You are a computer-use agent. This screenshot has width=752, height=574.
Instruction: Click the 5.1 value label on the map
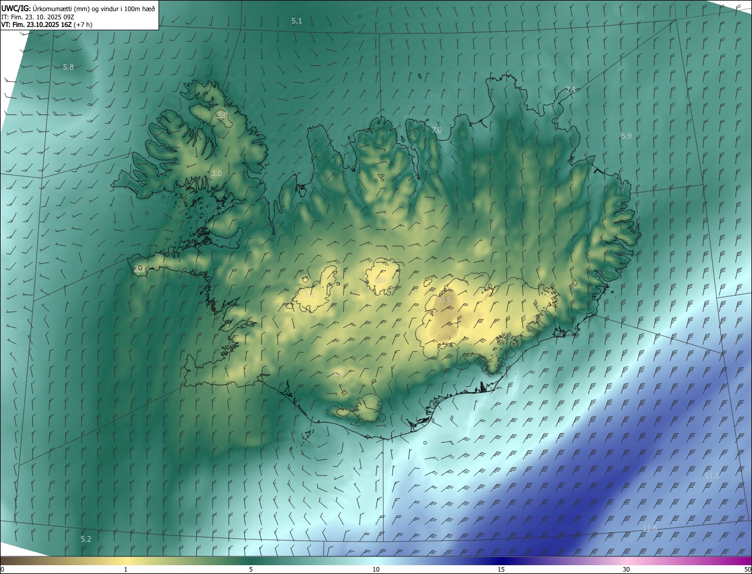(297, 21)
